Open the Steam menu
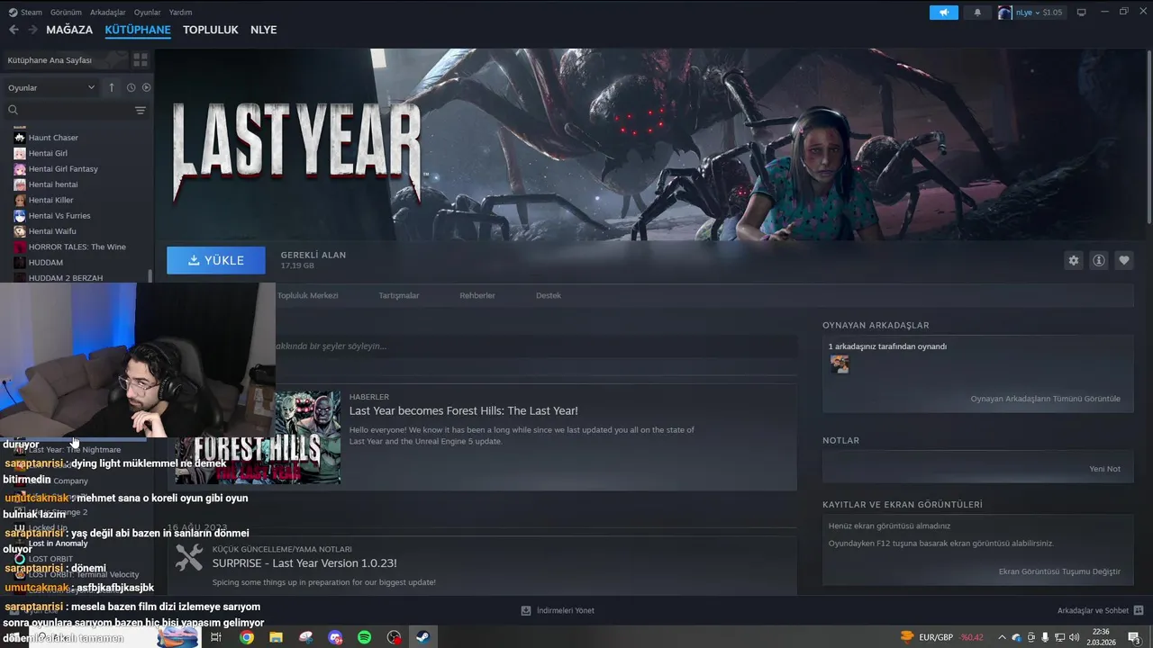 click(x=25, y=13)
